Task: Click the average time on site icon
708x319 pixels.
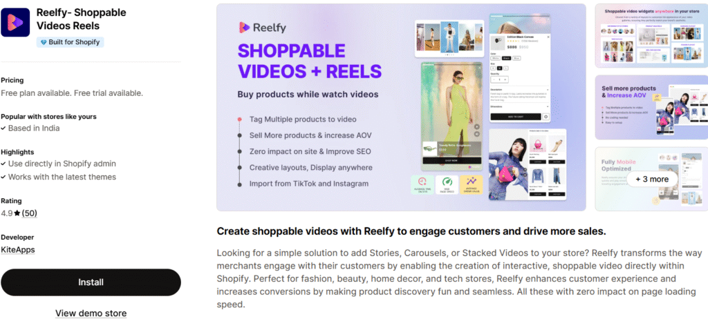Action: [422, 185]
